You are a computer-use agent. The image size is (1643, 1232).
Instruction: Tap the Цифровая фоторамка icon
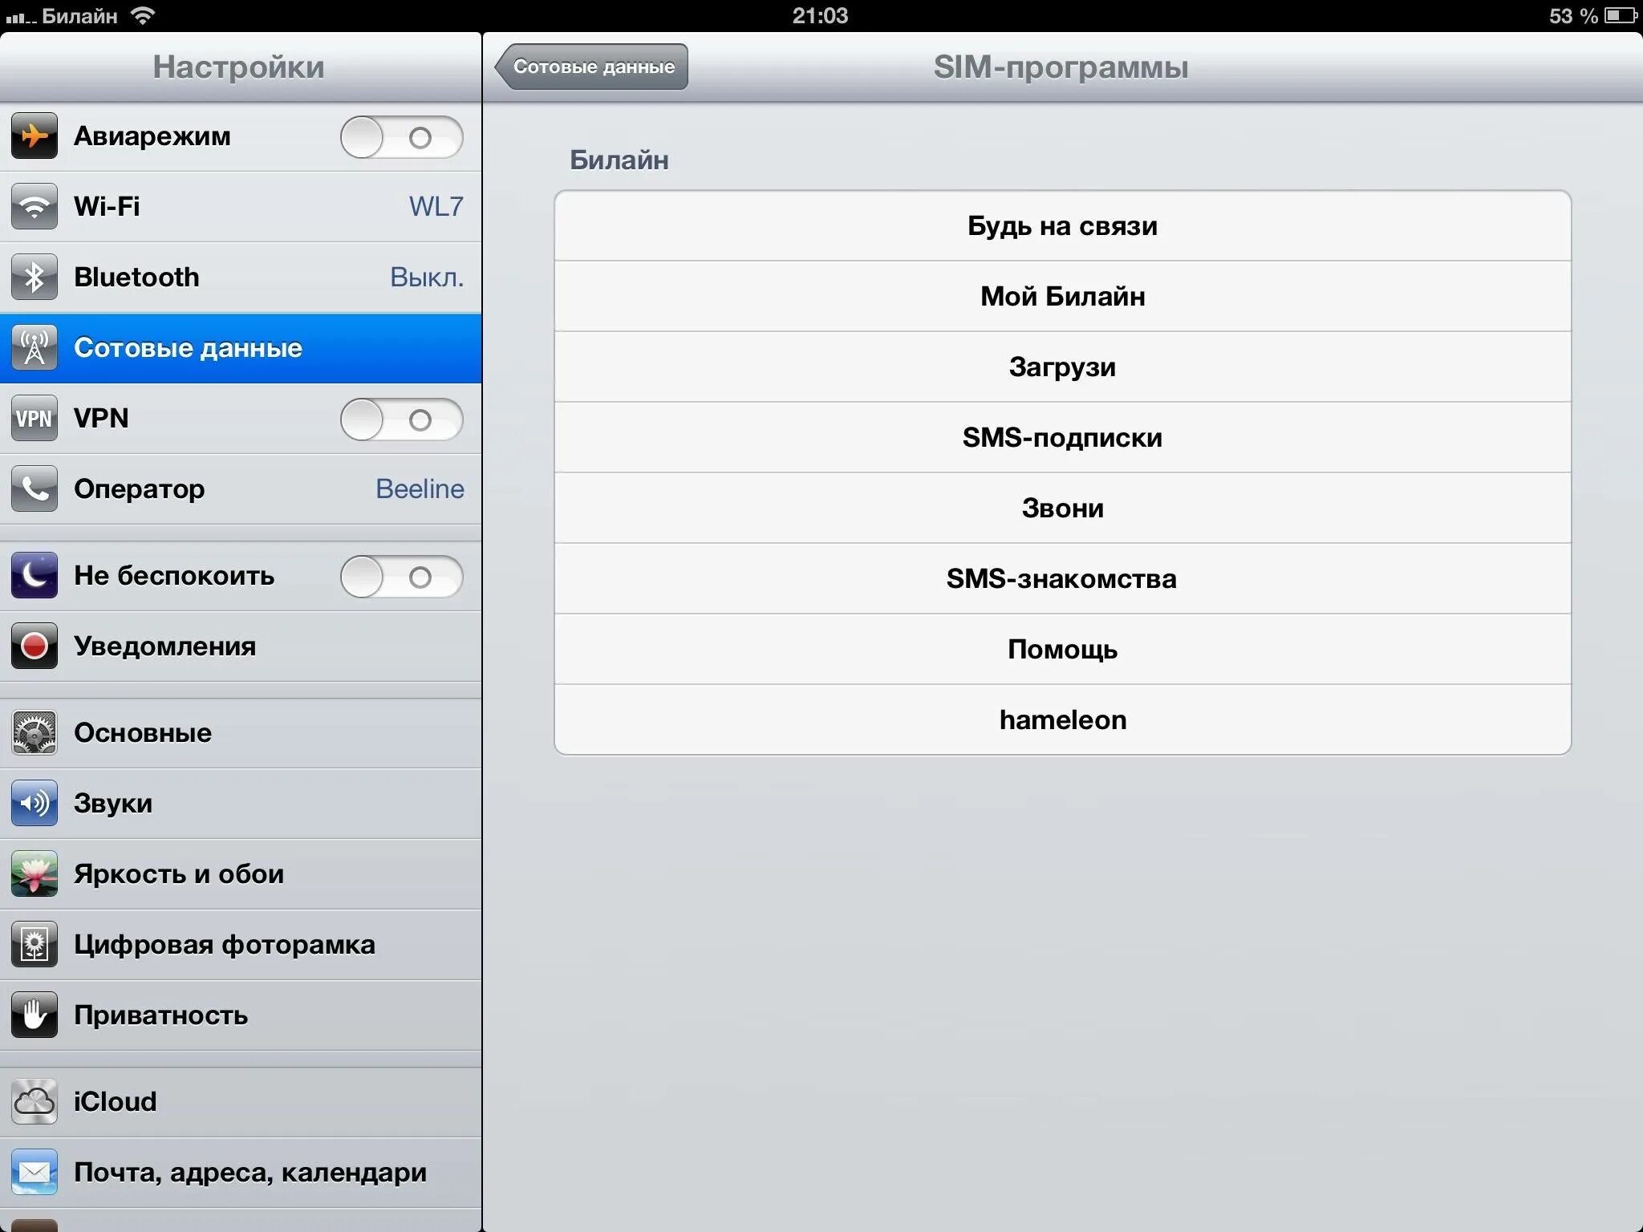tap(34, 944)
